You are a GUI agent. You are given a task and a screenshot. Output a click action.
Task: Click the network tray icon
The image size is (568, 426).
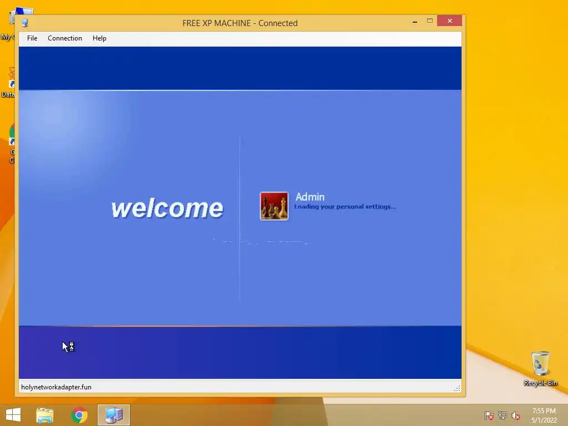click(x=503, y=415)
